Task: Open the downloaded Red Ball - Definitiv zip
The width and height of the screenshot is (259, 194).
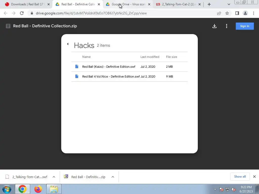Action: point(85,177)
